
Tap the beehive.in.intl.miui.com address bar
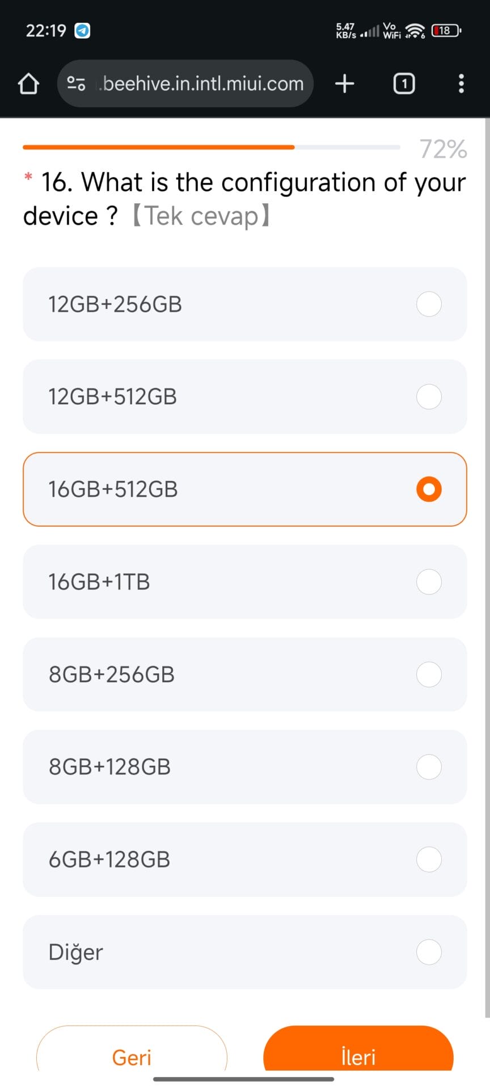click(x=203, y=84)
